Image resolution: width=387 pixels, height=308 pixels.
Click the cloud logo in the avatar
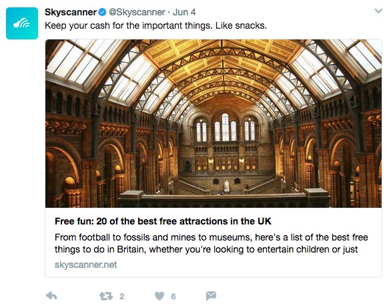22,23
